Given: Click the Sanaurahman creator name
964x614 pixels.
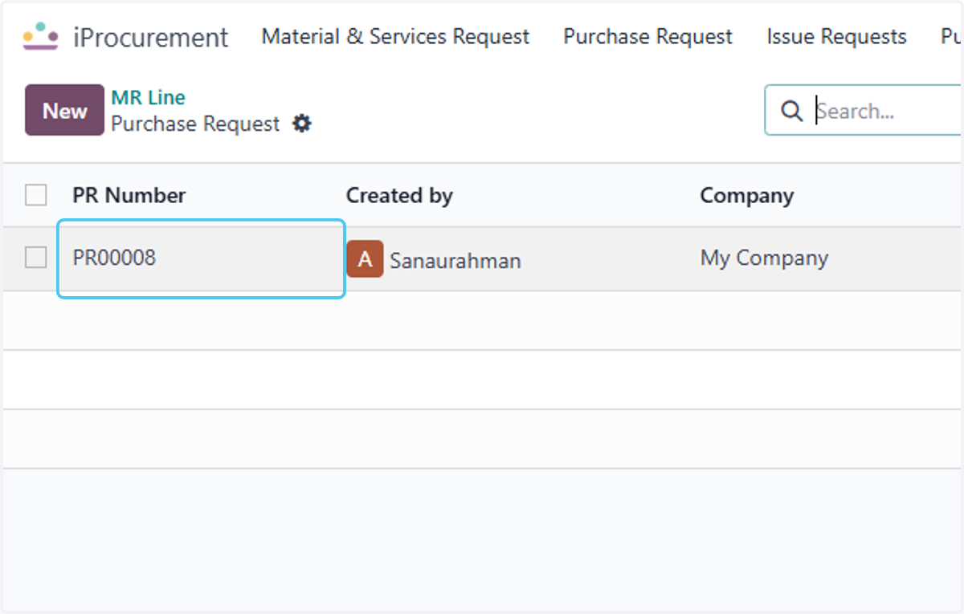Looking at the screenshot, I should 455,261.
